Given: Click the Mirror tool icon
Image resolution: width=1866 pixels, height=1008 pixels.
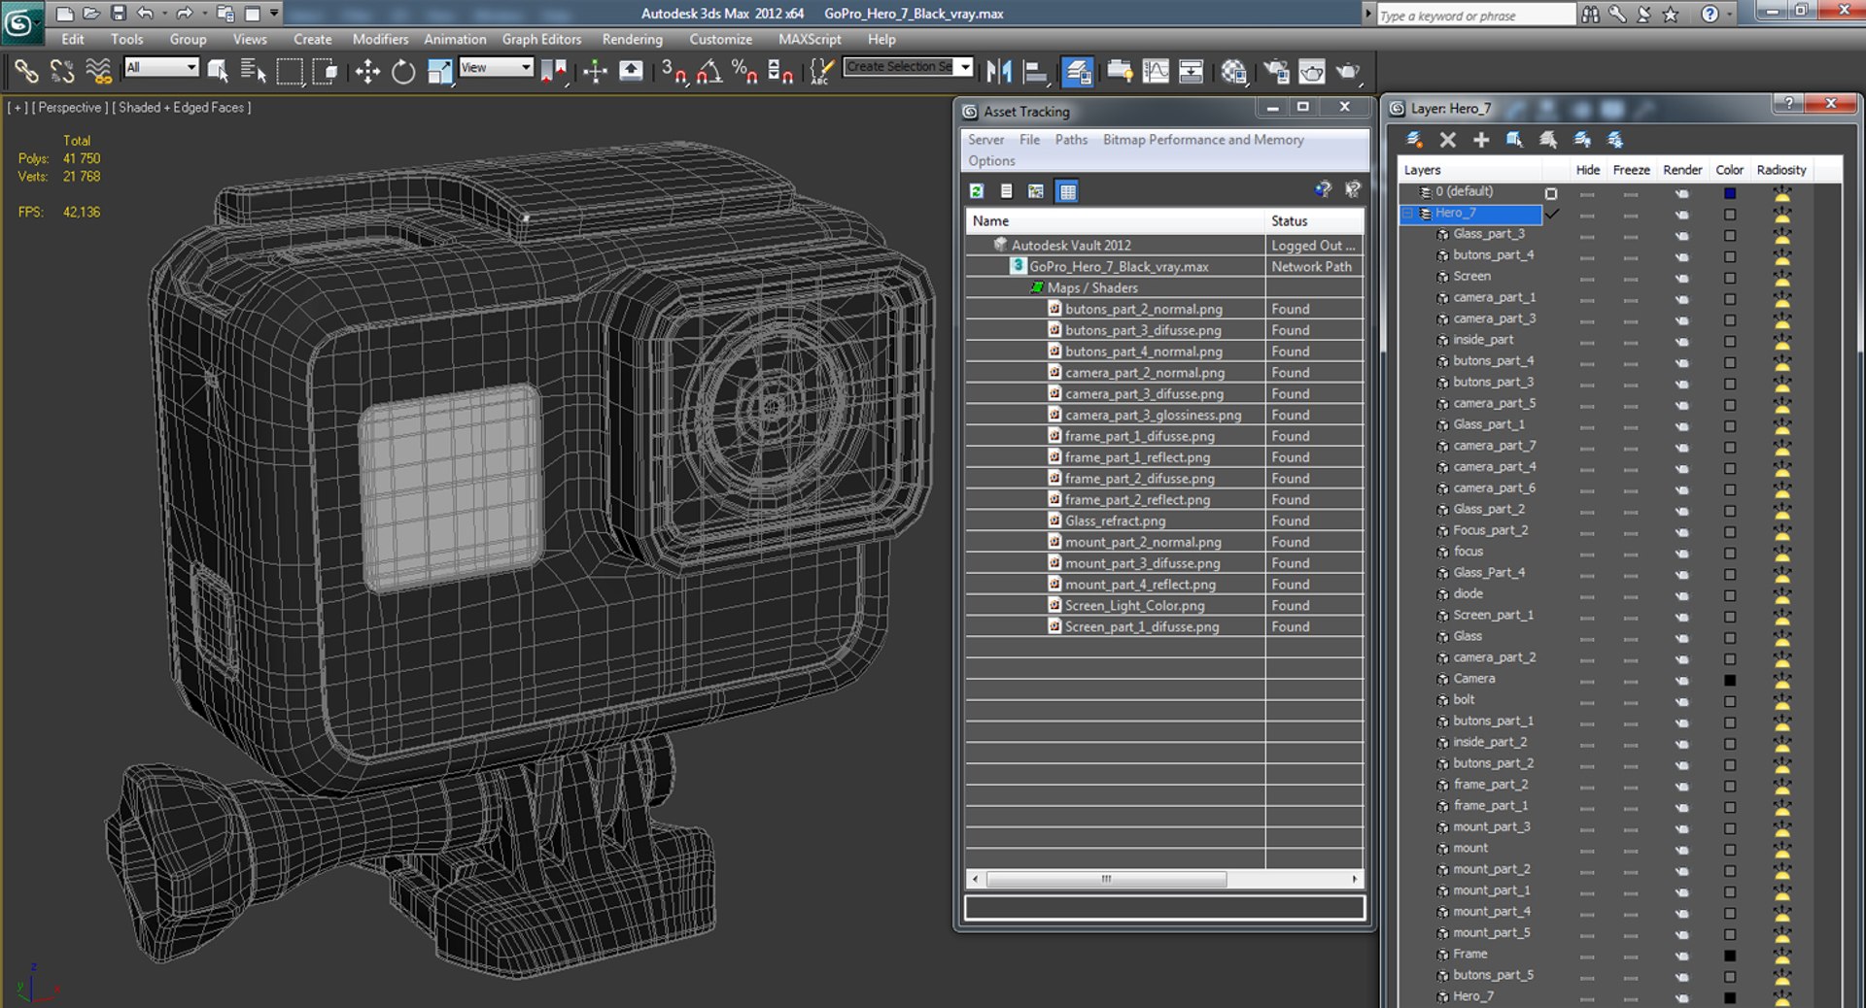Looking at the screenshot, I should (999, 71).
